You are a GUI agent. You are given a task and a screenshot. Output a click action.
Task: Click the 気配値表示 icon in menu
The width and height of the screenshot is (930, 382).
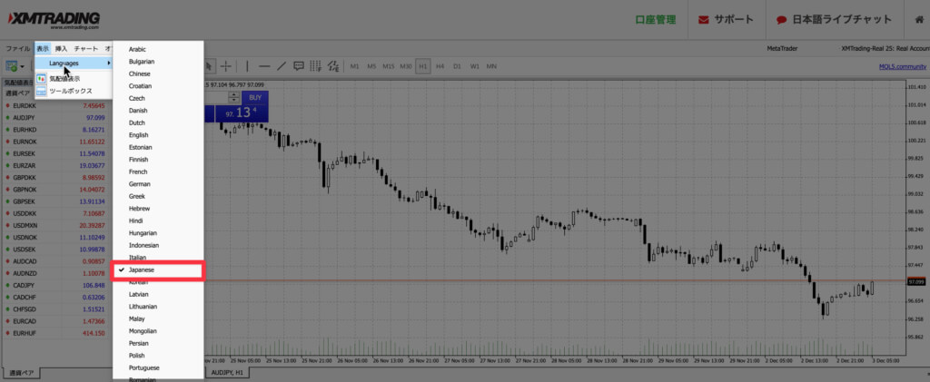pyautogui.click(x=40, y=79)
